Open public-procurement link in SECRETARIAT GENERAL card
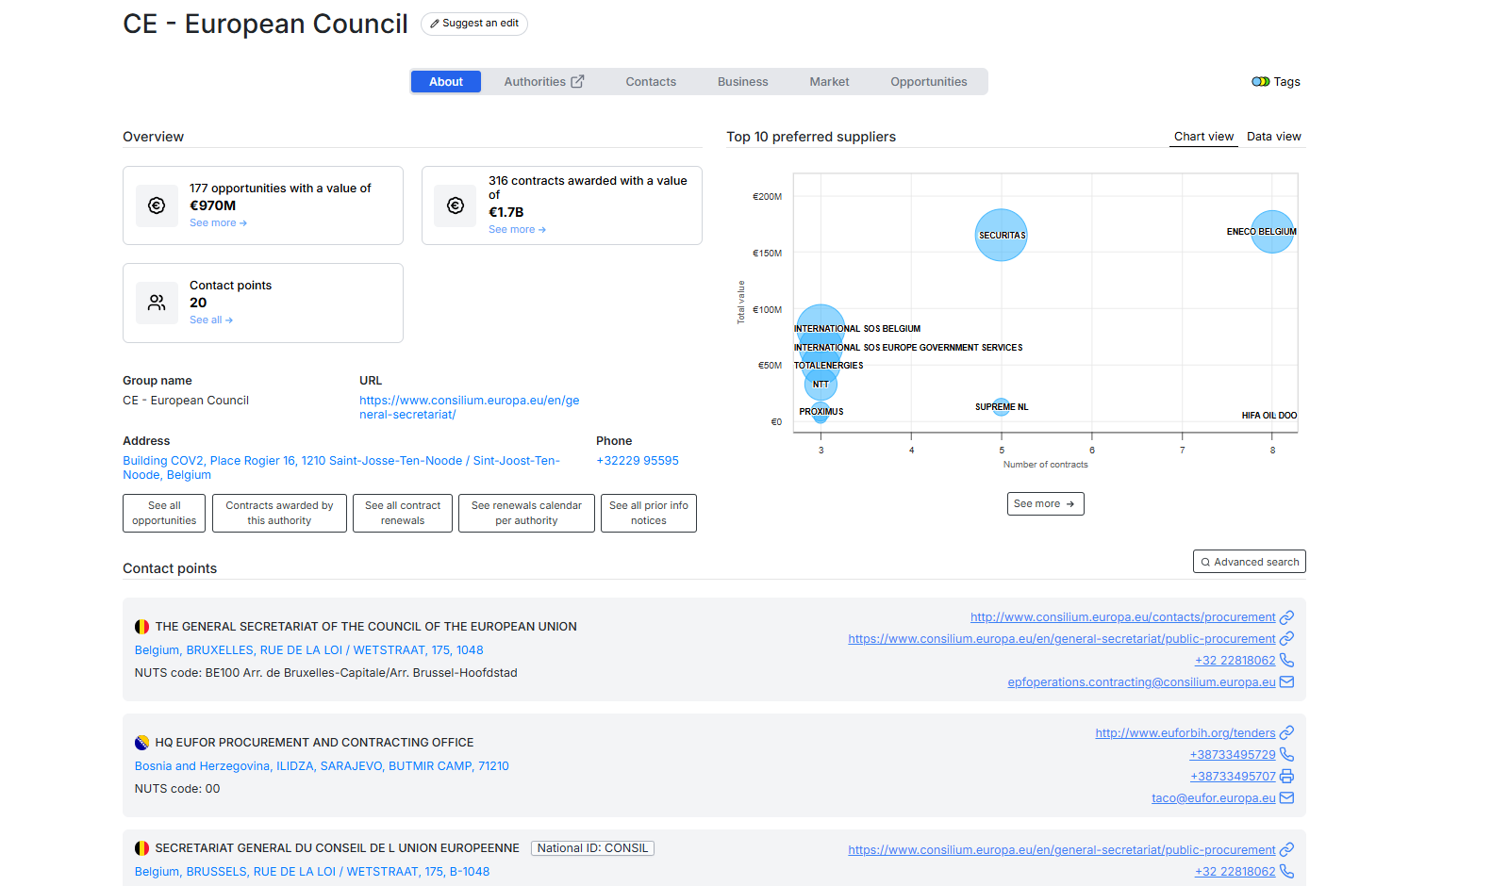 1061,850
